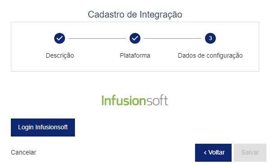Click the green Infusion part of the logo
The width and height of the screenshot is (270, 164).
[x=124, y=100]
